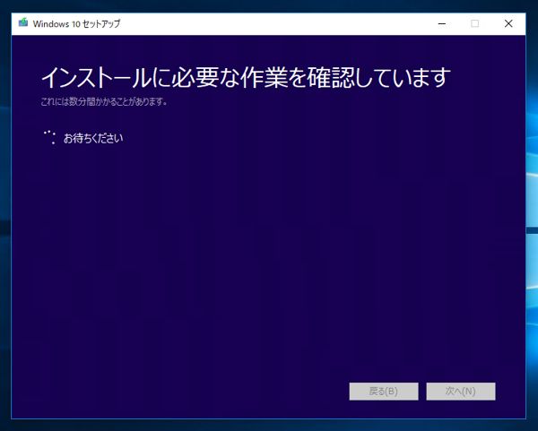This screenshot has width=538, height=431.
Task: Click the Windows 10 セットアップ title text
Action: [x=76, y=23]
